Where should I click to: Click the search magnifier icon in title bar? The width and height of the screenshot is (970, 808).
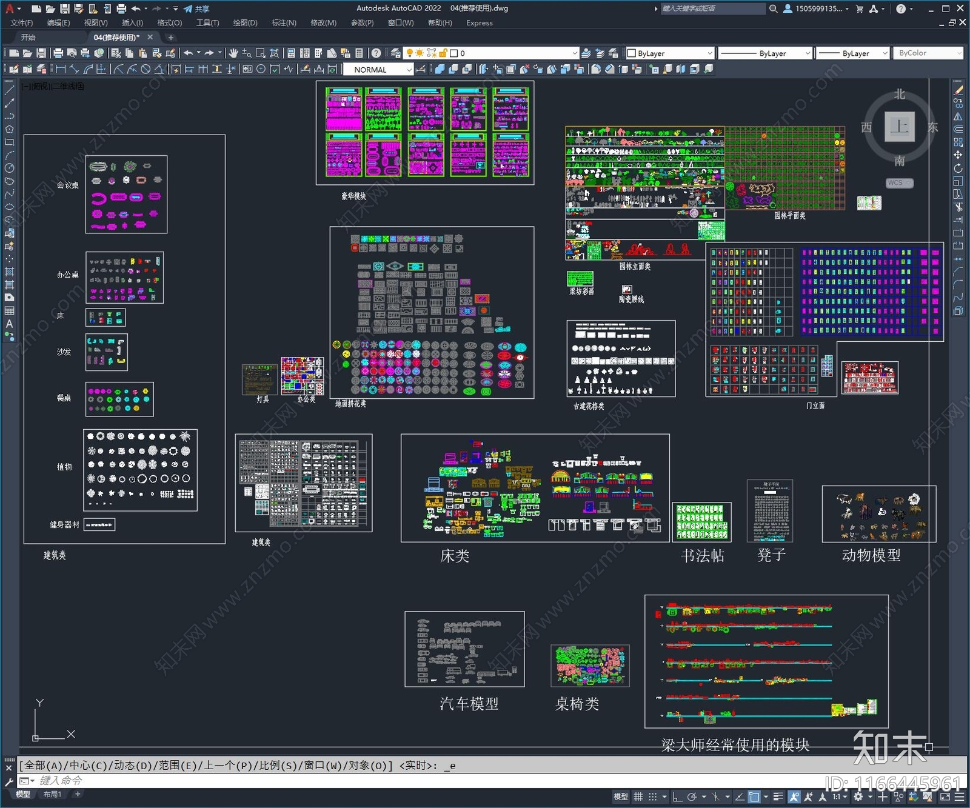click(x=773, y=8)
